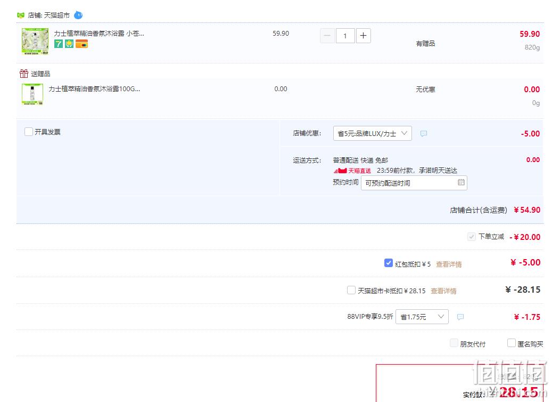The height and width of the screenshot is (402, 552).
Task: Click the ￥54.90 store total
Action: [x=527, y=210]
